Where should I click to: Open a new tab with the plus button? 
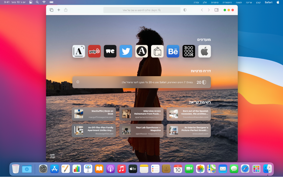tap(59, 10)
